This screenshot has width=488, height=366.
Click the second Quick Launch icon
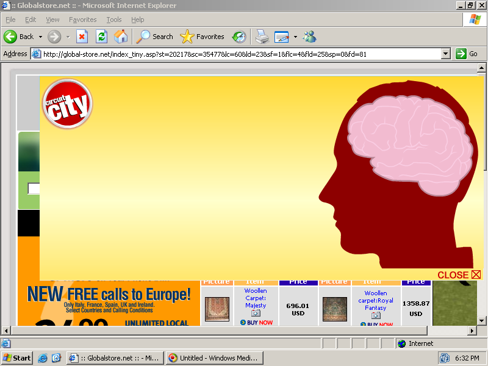coord(56,358)
